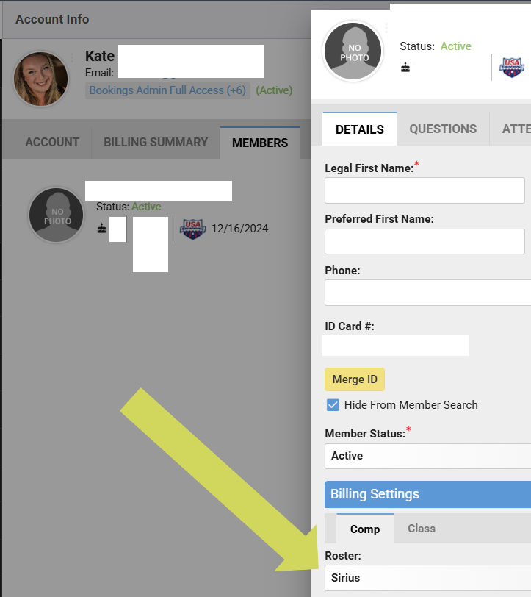Click birthday cake icon in member list row
The image size is (531, 597).
[101, 229]
